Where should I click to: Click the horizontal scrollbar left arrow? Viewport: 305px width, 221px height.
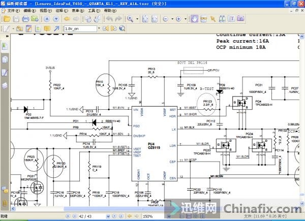13,209
